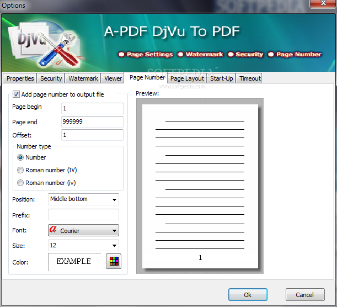
Task: Click the A-PDF DjVu To PDF title
Action: 172,31
